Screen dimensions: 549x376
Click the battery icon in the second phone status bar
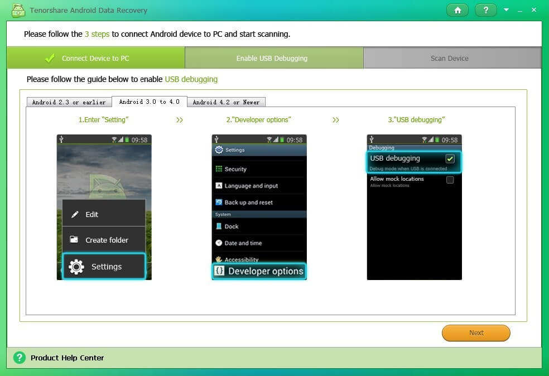[282, 139]
